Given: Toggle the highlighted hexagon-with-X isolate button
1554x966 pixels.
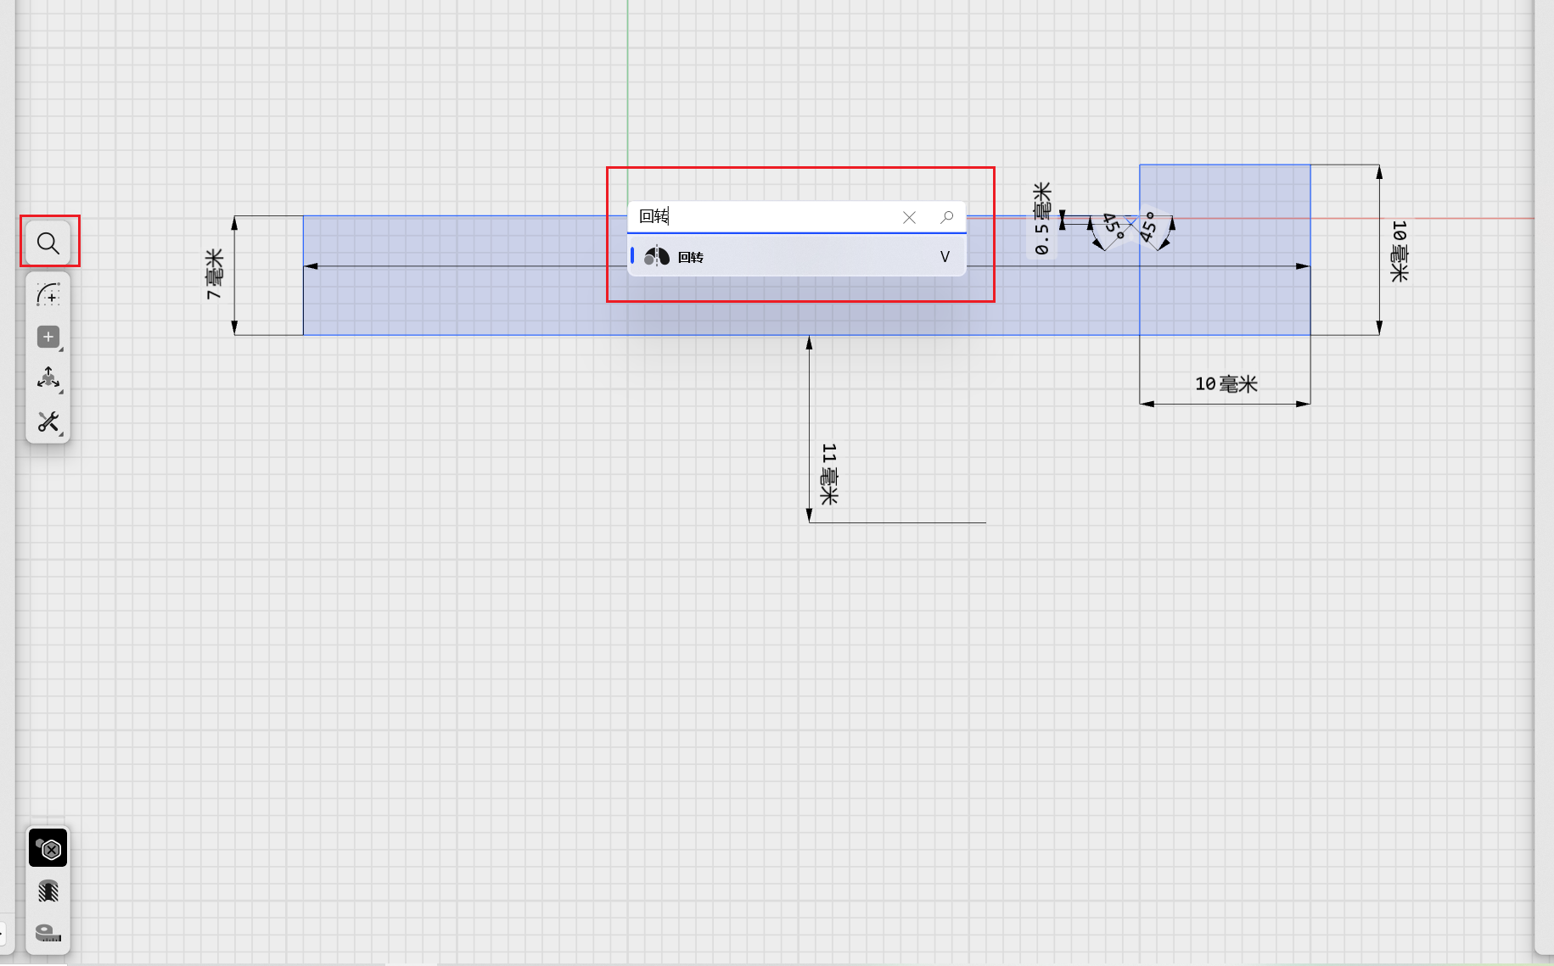Looking at the screenshot, I should 48,848.
